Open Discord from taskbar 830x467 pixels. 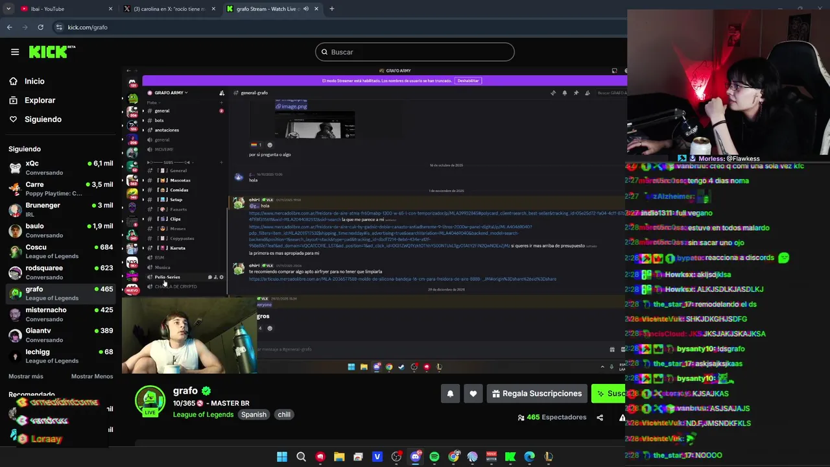click(416, 457)
